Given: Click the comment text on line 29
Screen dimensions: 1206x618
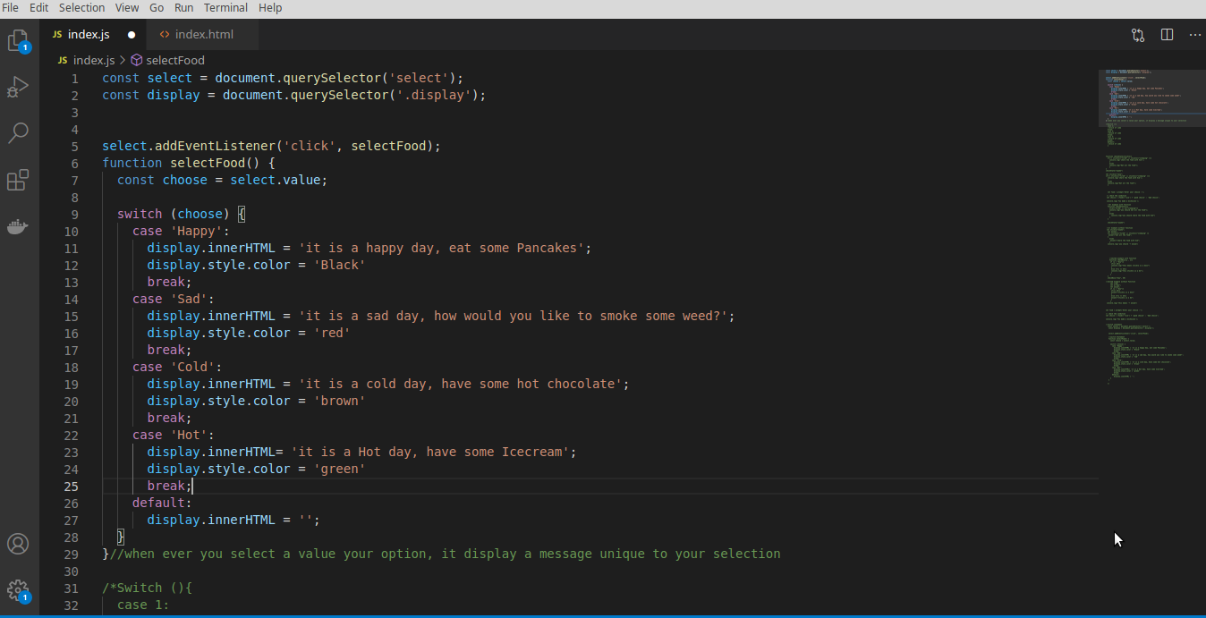Looking at the screenshot, I should coord(445,554).
